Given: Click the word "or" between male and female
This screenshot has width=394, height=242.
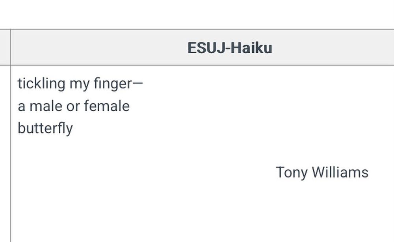Looking at the screenshot, I should (x=73, y=106).
